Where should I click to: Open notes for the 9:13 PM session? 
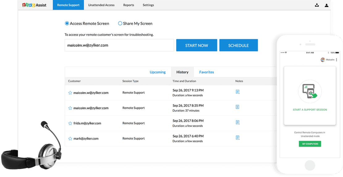click(238, 92)
